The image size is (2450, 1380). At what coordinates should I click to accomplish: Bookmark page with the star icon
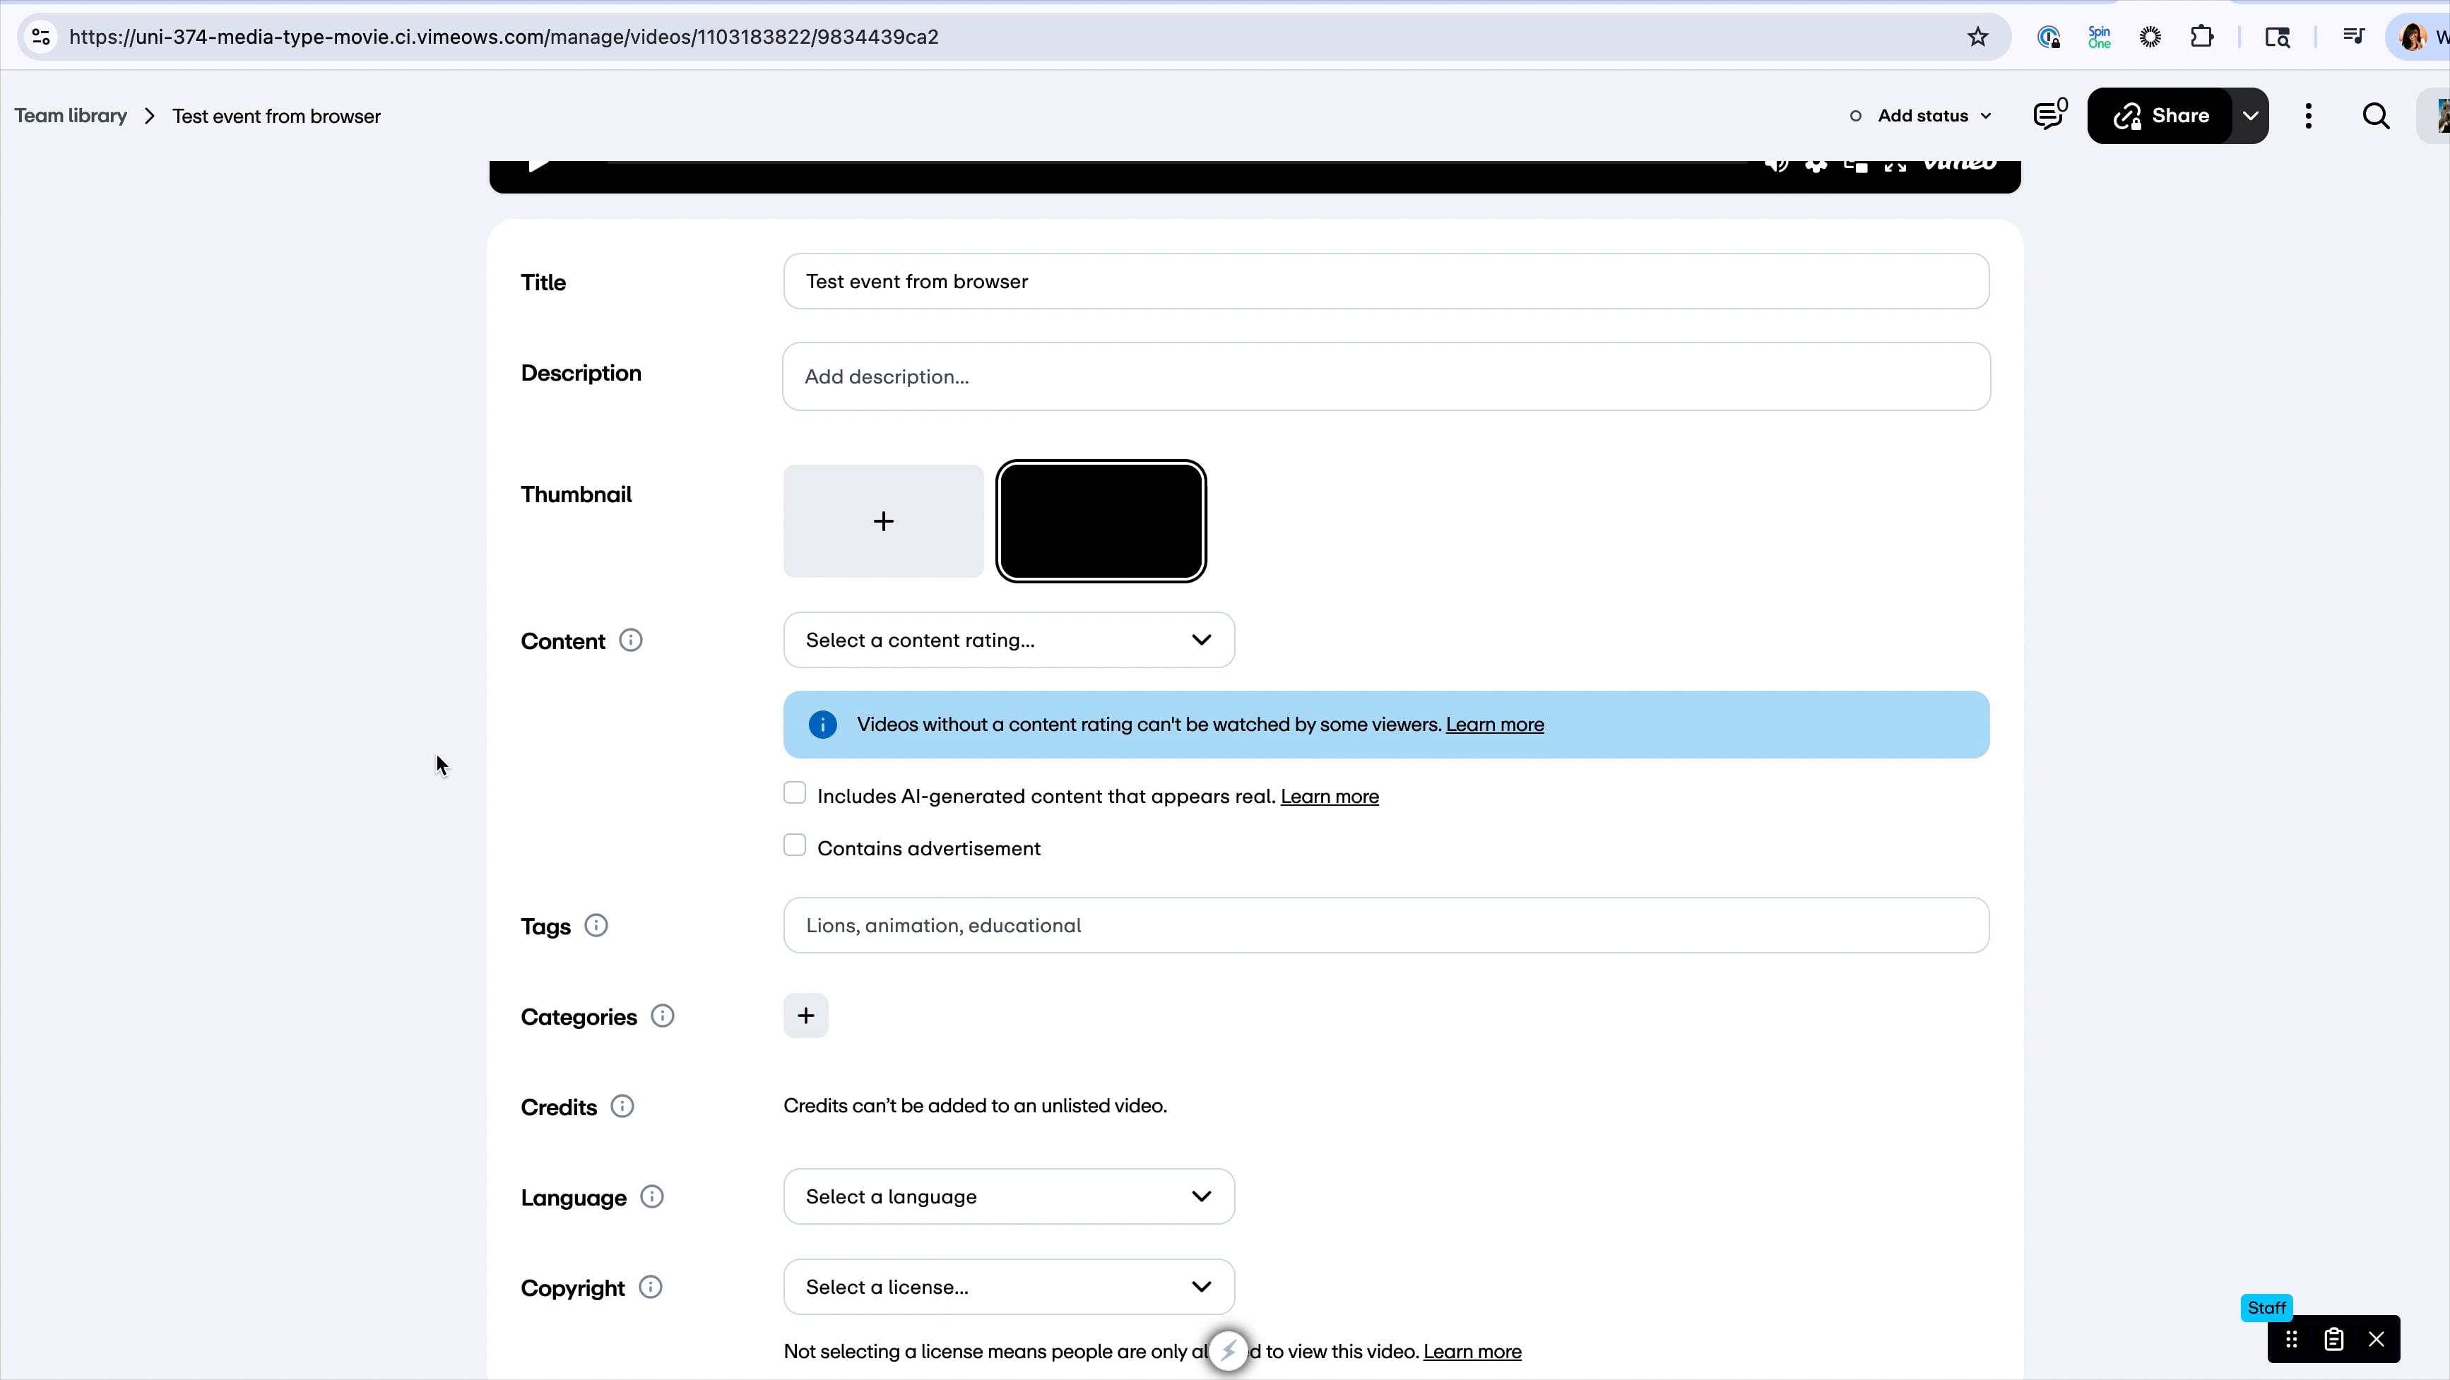click(1978, 37)
